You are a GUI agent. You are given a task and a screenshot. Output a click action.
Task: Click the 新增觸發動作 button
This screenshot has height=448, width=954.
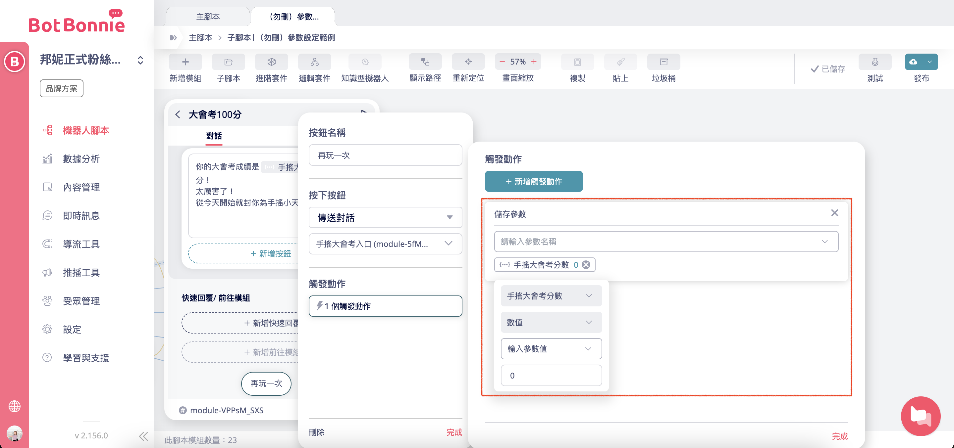click(533, 181)
